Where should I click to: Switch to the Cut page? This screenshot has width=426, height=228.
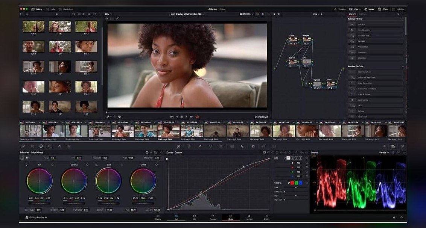pyautogui.click(x=176, y=217)
